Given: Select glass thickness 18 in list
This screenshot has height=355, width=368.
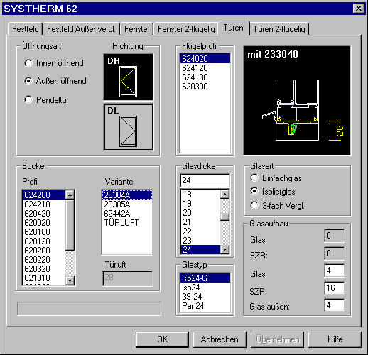Looking at the screenshot, I should click(200, 195).
